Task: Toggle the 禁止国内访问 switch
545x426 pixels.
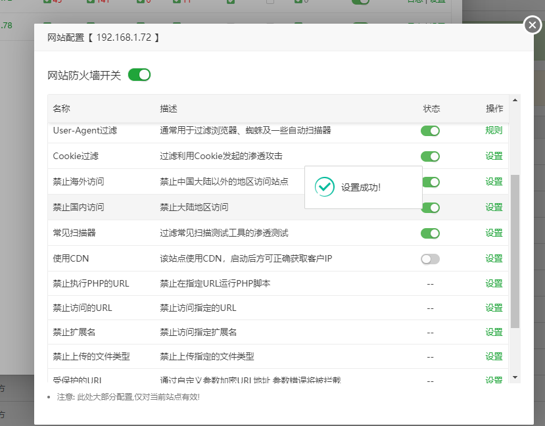Action: (x=430, y=208)
